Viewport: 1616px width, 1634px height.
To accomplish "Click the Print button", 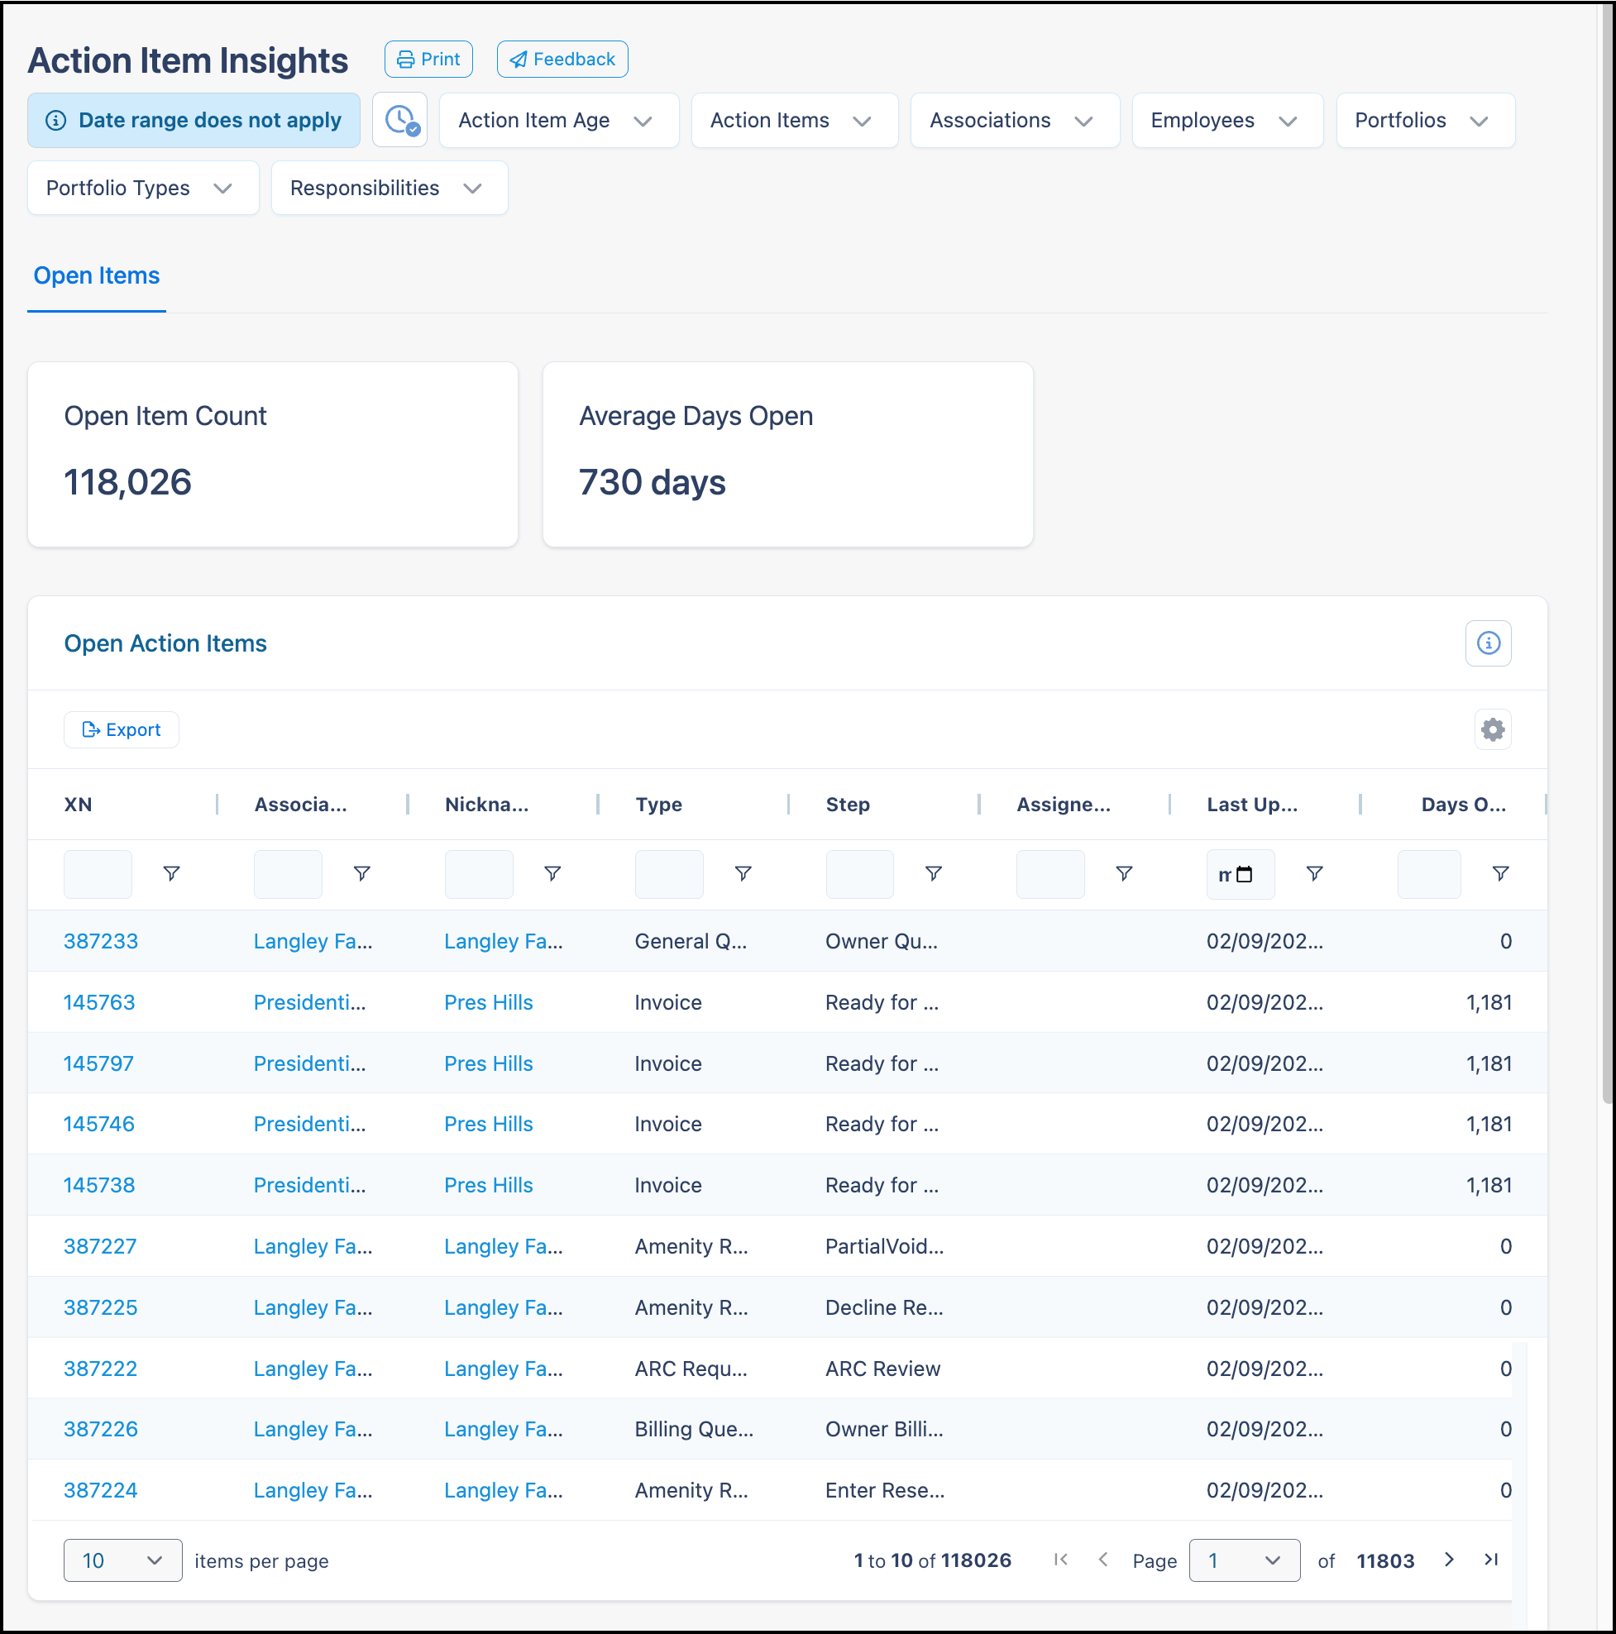I will tap(428, 60).
